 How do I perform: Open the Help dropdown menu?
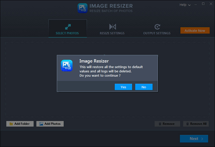click(x=185, y=5)
